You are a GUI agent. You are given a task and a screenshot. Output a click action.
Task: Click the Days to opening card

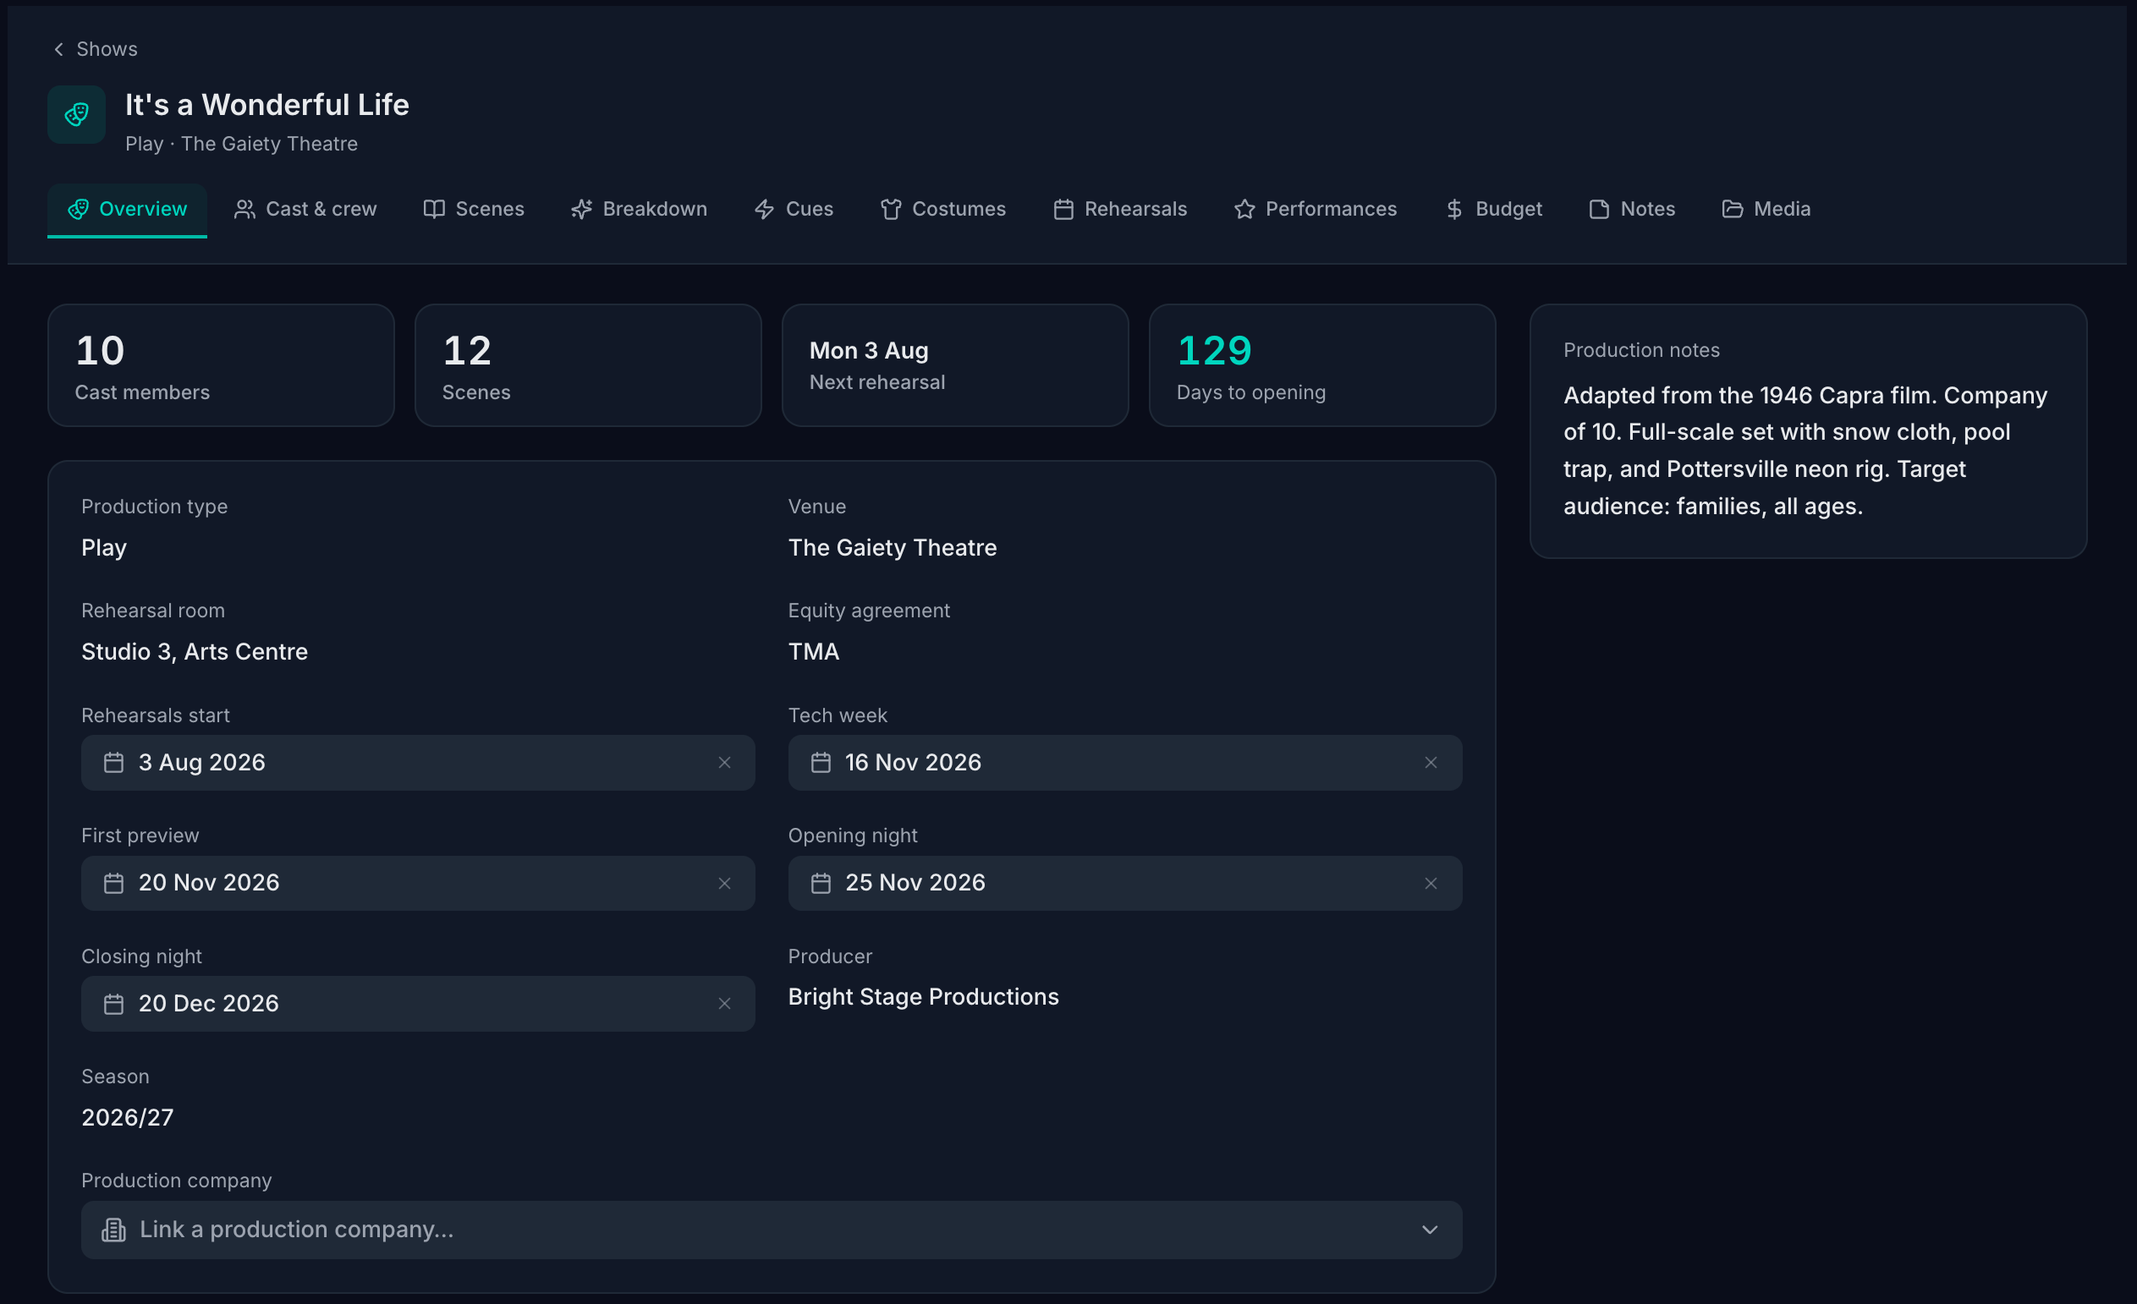1321,365
